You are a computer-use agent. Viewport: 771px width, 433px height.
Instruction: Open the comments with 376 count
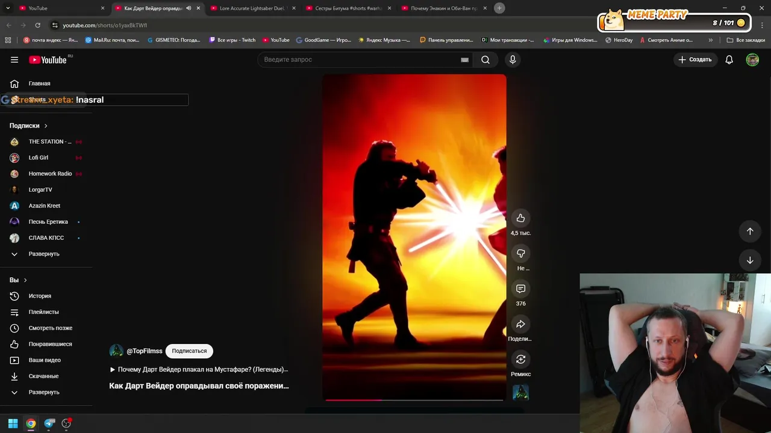520,289
